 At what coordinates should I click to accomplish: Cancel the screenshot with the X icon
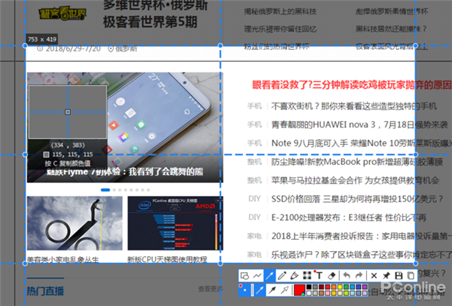(374, 276)
